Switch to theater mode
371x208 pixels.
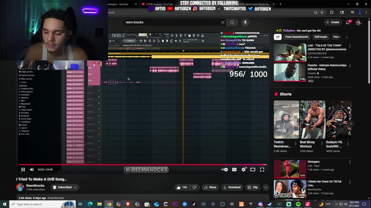pyautogui.click(x=253, y=170)
